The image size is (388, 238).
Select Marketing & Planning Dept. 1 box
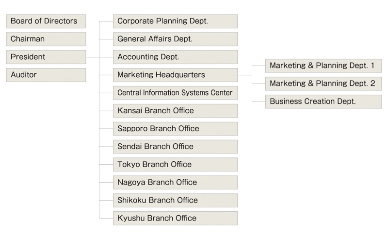click(323, 66)
